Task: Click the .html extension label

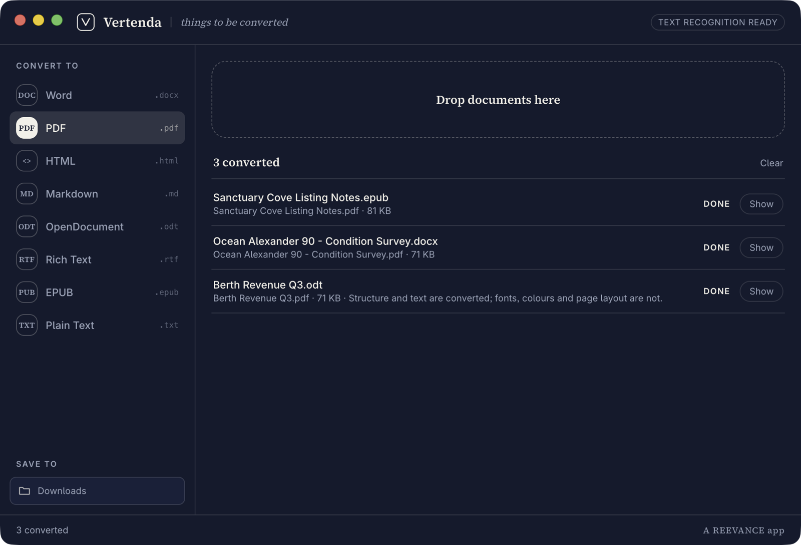Action: (167, 161)
